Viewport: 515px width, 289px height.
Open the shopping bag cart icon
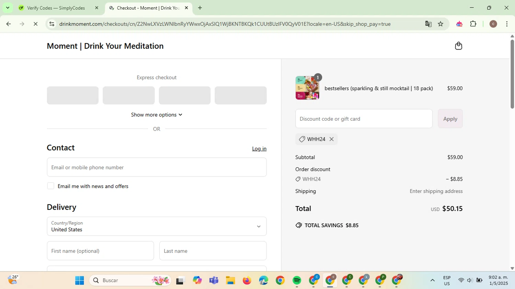(458, 46)
